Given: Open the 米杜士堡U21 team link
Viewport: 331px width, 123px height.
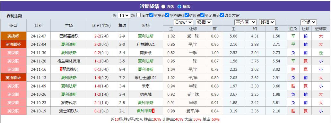Looking at the screenshot, I should pos(145,78).
